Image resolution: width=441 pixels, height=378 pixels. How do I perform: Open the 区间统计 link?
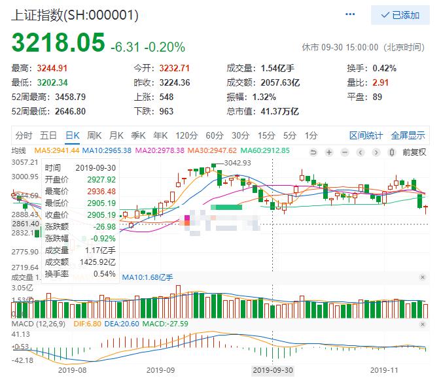click(366, 135)
